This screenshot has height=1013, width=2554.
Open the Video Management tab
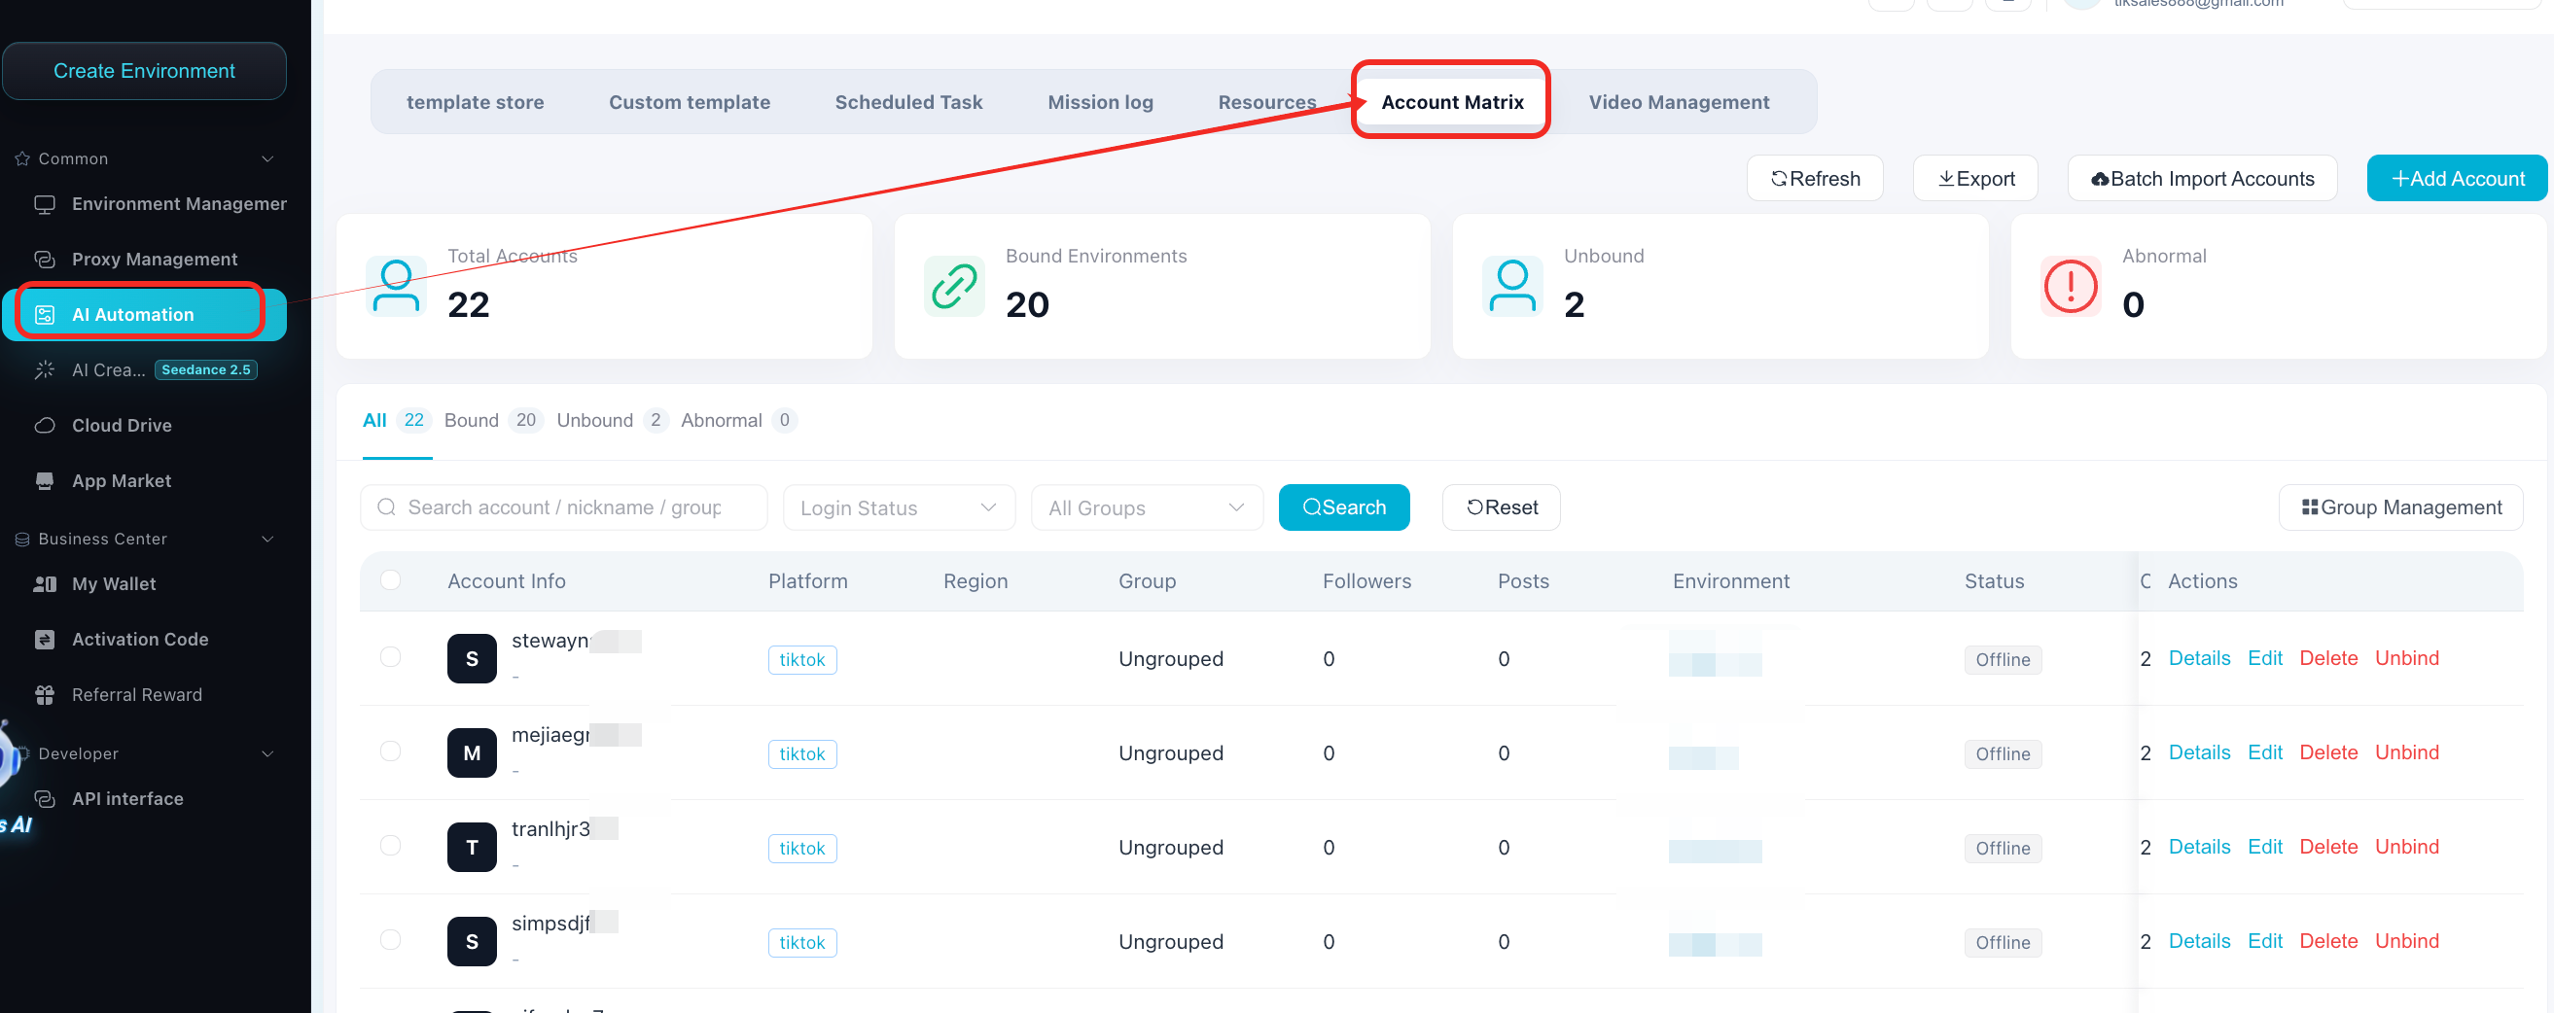tap(1679, 102)
